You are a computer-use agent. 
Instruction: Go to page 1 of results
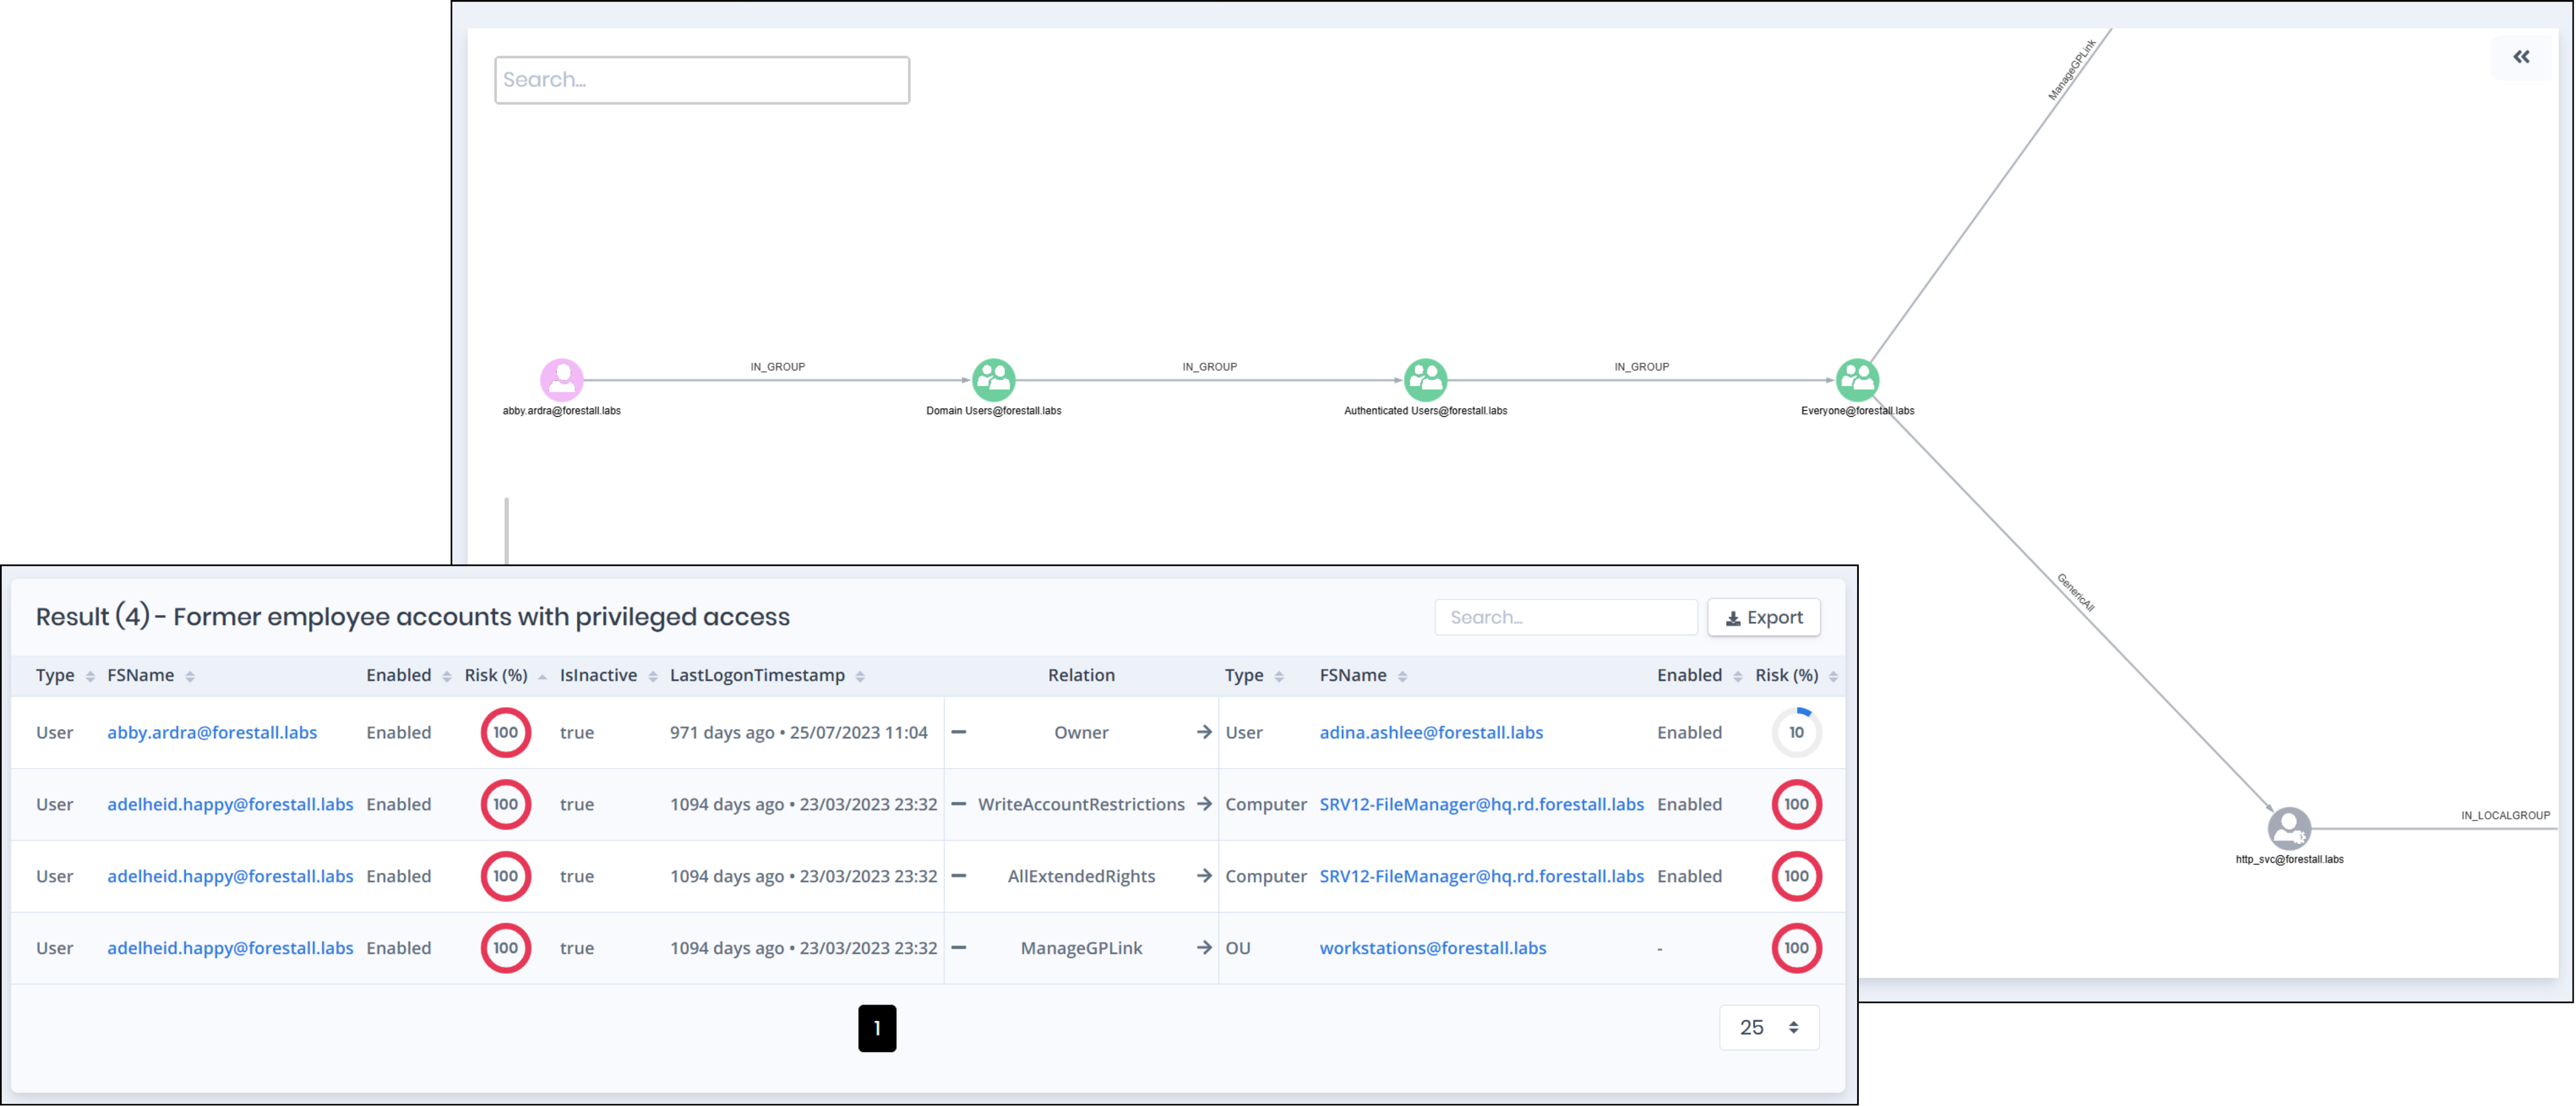(x=877, y=1028)
